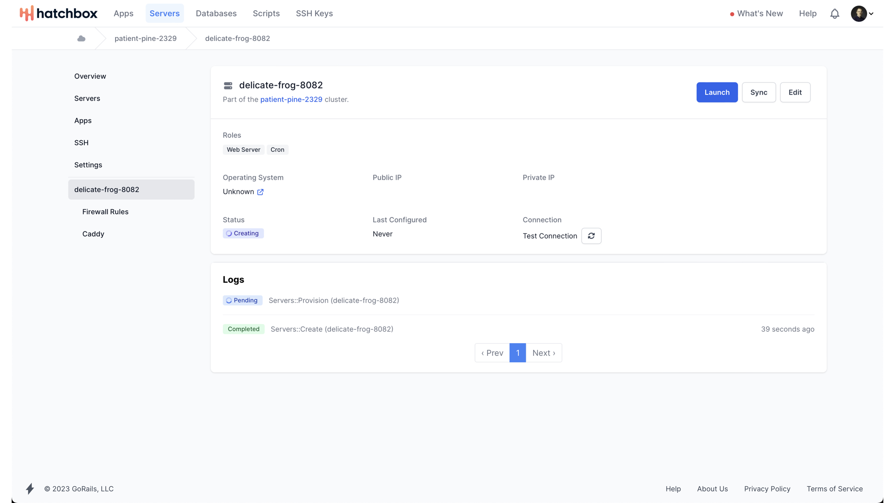The height and width of the screenshot is (503, 895).
Task: Click the cloud breadcrumb icon
Action: [x=81, y=39]
